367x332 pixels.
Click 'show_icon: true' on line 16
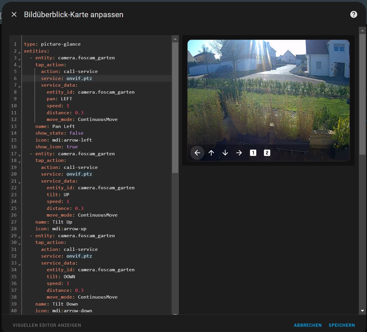coord(56,147)
